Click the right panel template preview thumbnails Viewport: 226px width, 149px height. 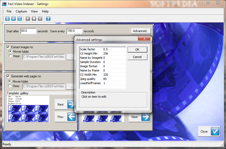[103, 118]
